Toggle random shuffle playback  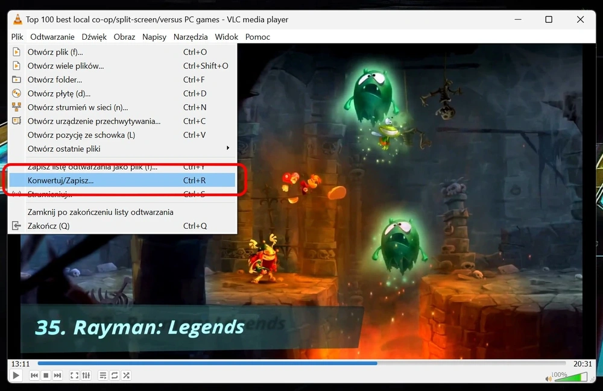(126, 375)
